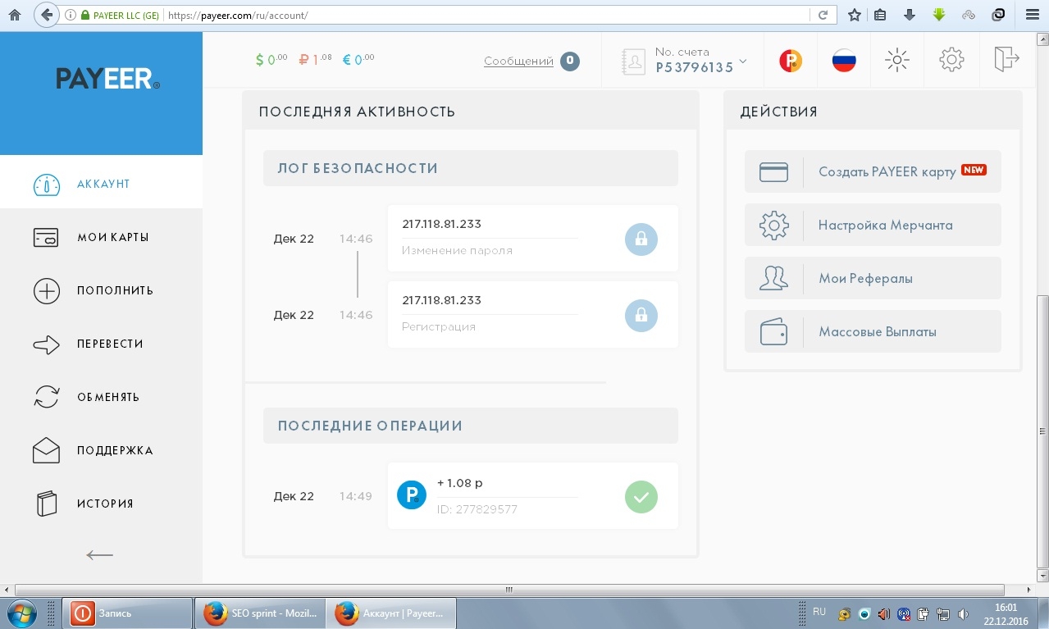Click the RU language indicator in tray
The height and width of the screenshot is (629, 1049).
pyautogui.click(x=819, y=612)
